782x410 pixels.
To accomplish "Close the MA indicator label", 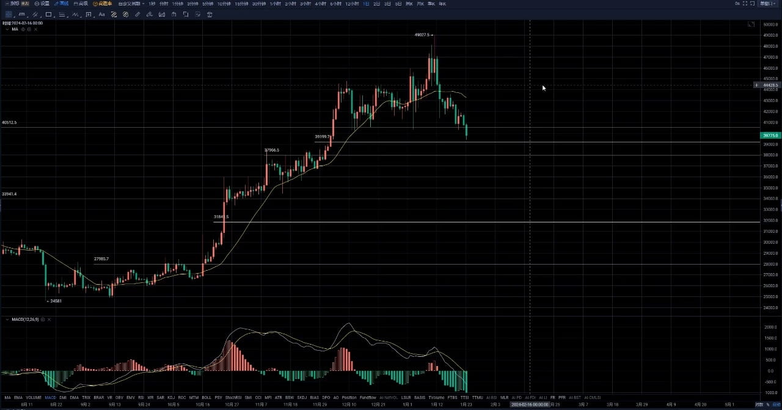I will click(35, 29).
